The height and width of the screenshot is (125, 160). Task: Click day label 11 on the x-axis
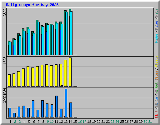click(x=56, y=122)
